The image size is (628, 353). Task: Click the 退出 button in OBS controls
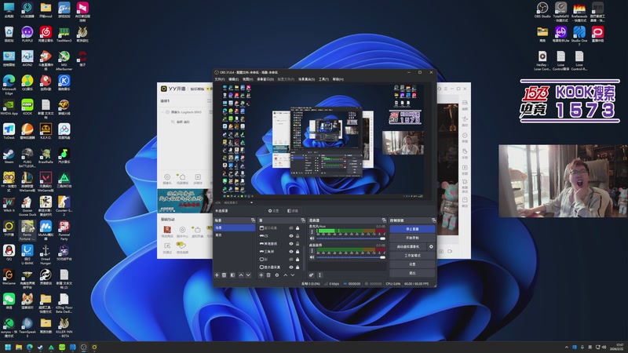tap(413, 273)
